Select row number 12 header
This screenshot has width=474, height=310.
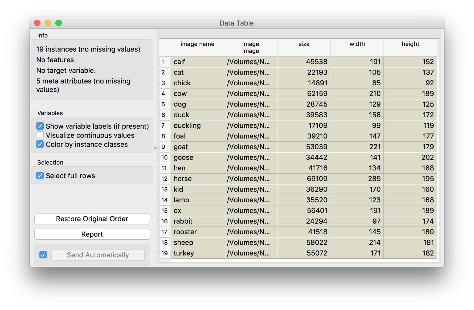[x=165, y=179]
